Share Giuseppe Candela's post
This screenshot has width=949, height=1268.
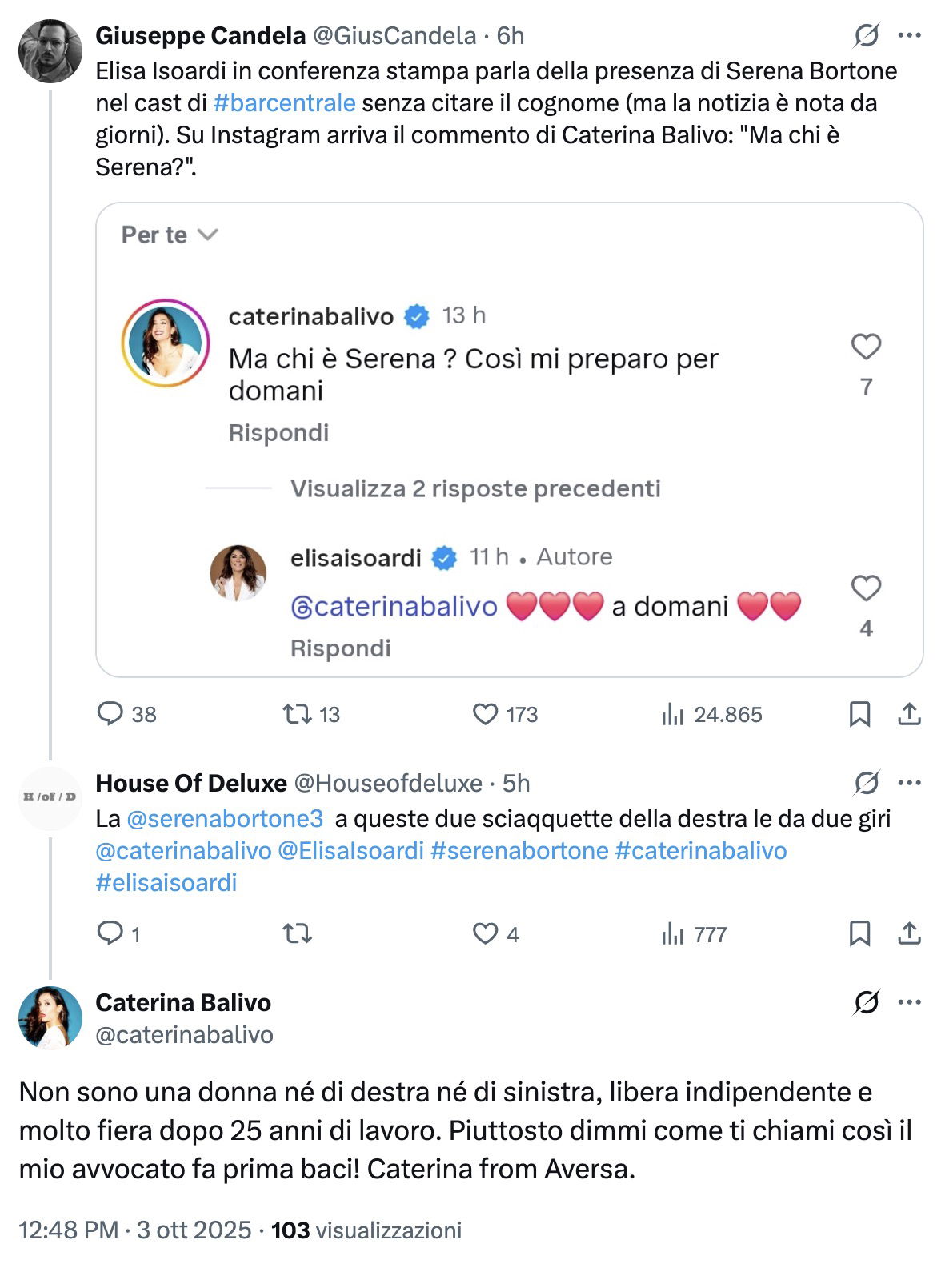pos(909,713)
